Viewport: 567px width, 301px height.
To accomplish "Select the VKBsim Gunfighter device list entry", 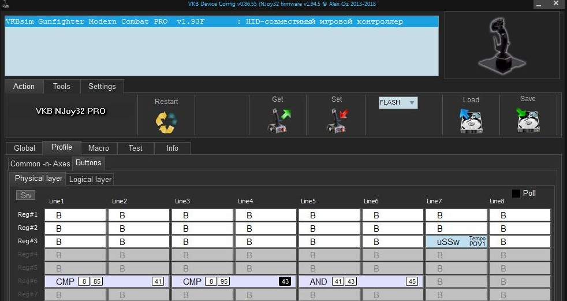I will tap(222, 21).
